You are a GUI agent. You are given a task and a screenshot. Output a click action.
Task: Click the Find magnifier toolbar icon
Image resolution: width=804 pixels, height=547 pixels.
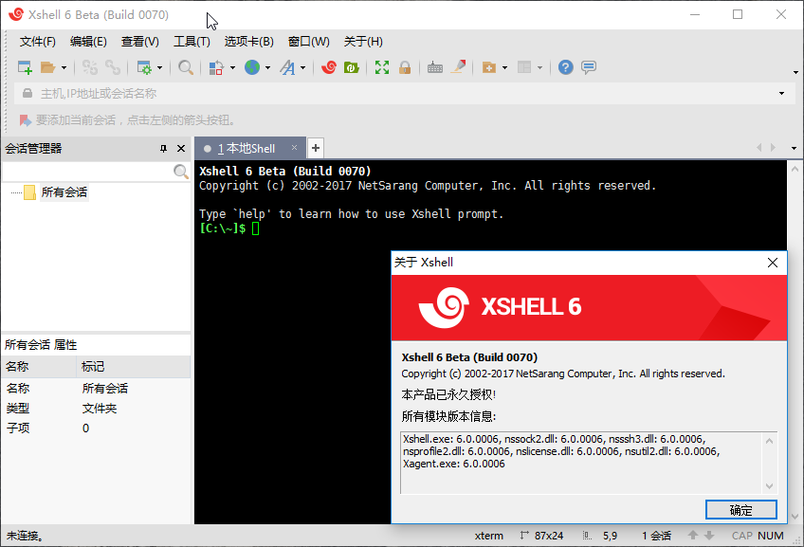click(x=185, y=67)
